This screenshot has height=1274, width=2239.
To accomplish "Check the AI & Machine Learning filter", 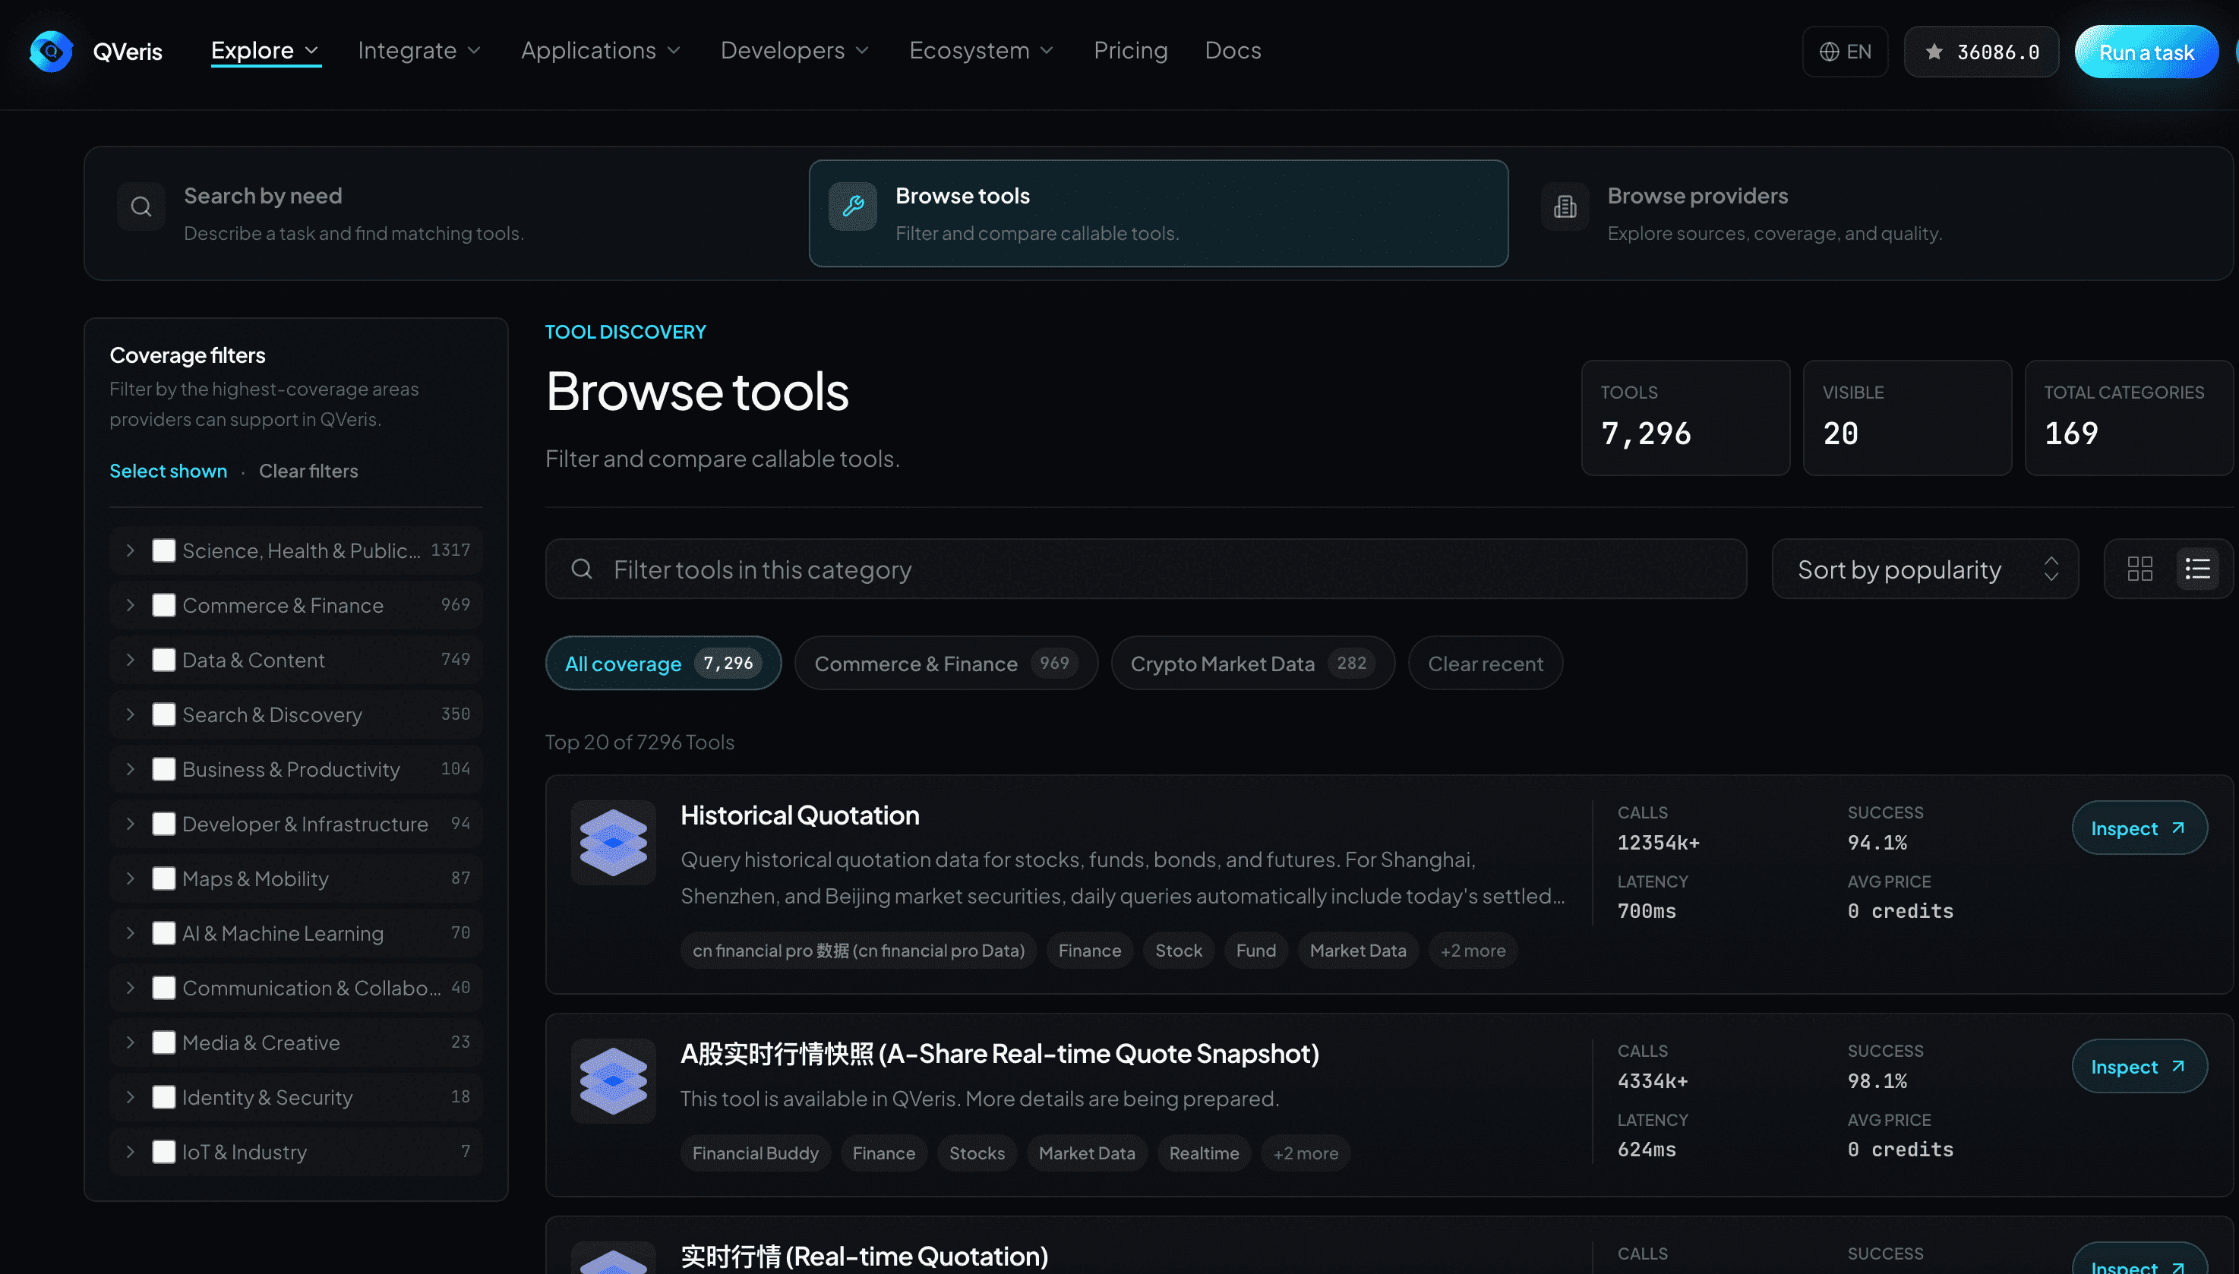I will pyautogui.click(x=164, y=934).
